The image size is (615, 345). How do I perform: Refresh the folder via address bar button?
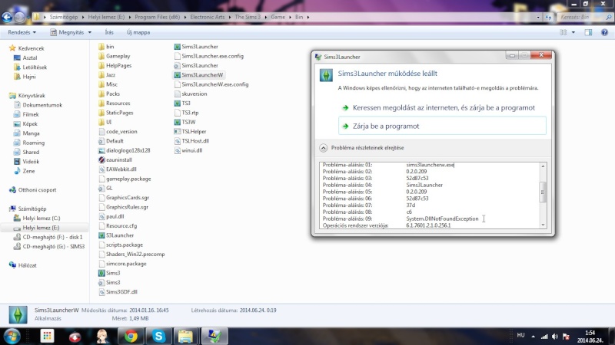pos(548,17)
